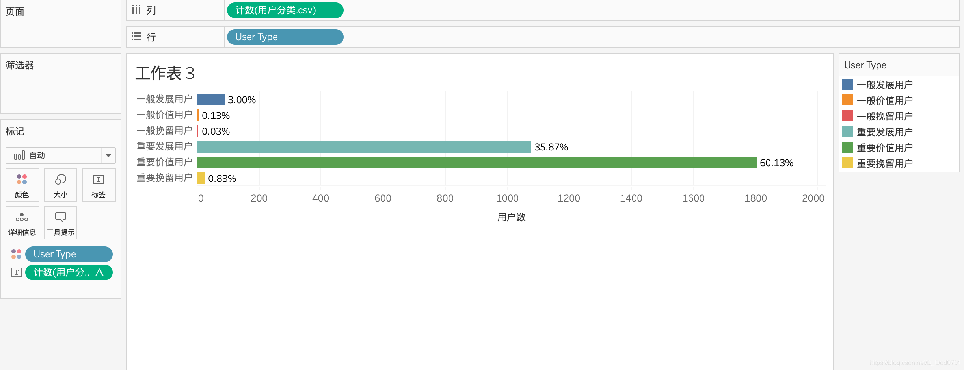Click the 重要挽留用户 row header
The width and height of the screenshot is (964, 370).
(x=164, y=178)
